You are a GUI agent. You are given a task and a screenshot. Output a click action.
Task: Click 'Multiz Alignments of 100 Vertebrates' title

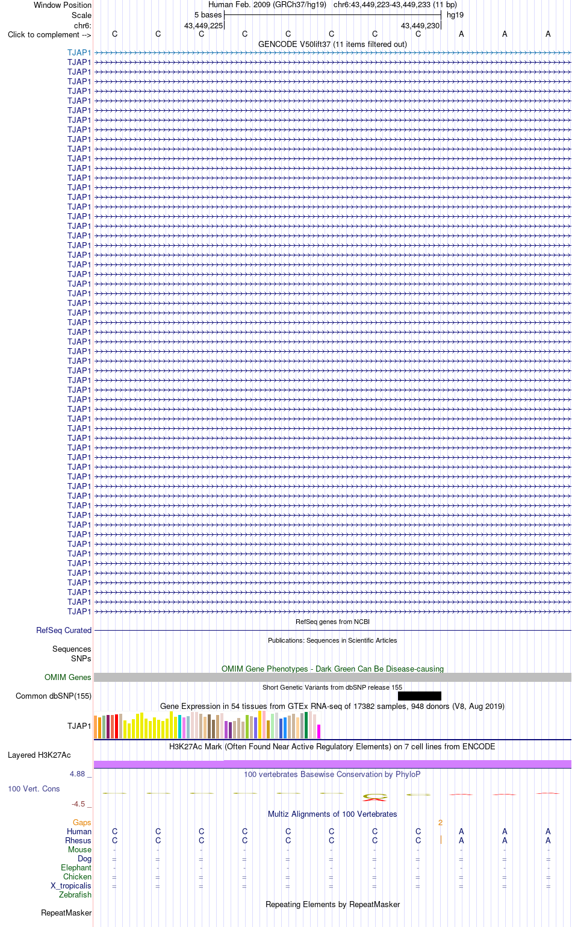(332, 814)
